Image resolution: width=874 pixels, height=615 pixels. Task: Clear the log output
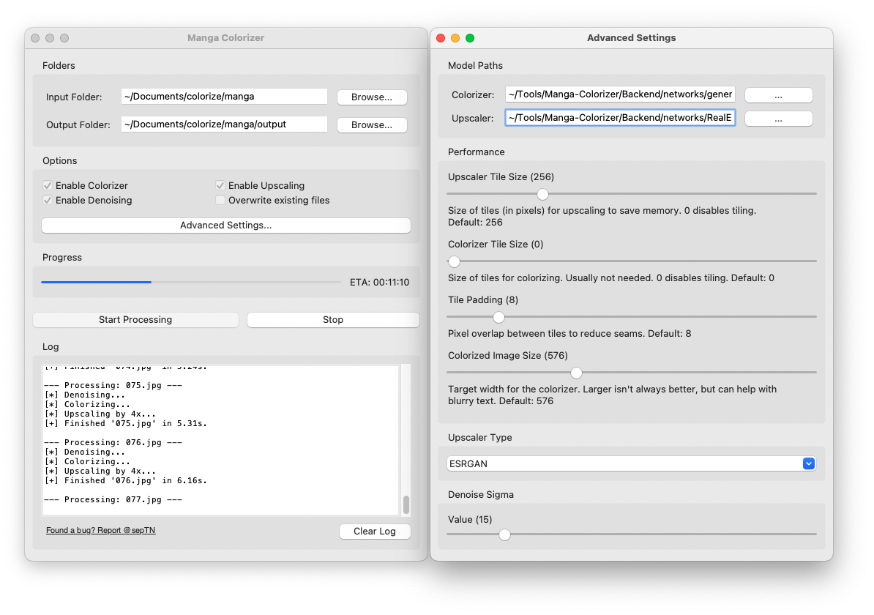click(375, 532)
